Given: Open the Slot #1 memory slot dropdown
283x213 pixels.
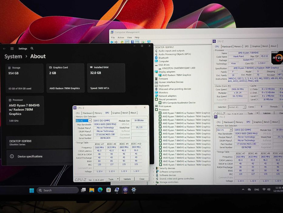Looking at the screenshot, I should pyautogui.click(x=231, y=130).
